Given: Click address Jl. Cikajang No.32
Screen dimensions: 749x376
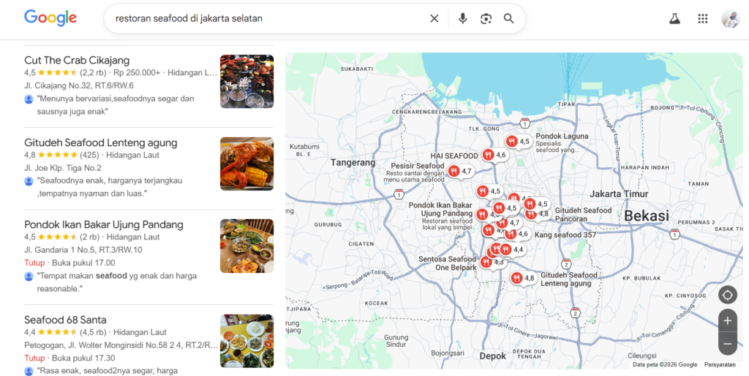Looking at the screenshot, I should click(x=79, y=85).
